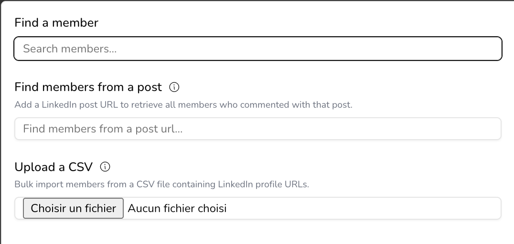Click the Bulk import members description text
This screenshot has height=244, width=514.
(x=161, y=184)
